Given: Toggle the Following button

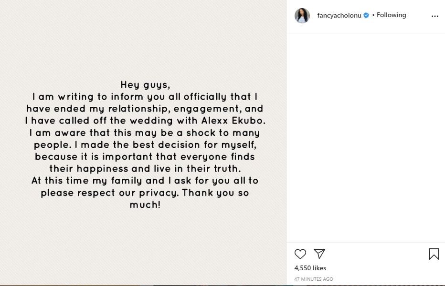Looking at the screenshot, I should (391, 15).
